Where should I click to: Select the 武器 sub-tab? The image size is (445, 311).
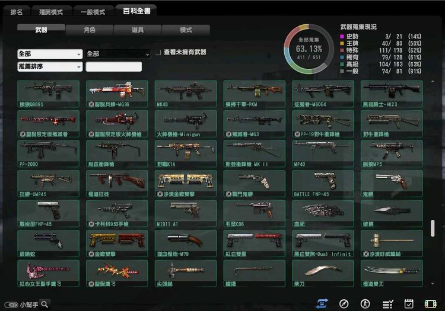coord(41,30)
